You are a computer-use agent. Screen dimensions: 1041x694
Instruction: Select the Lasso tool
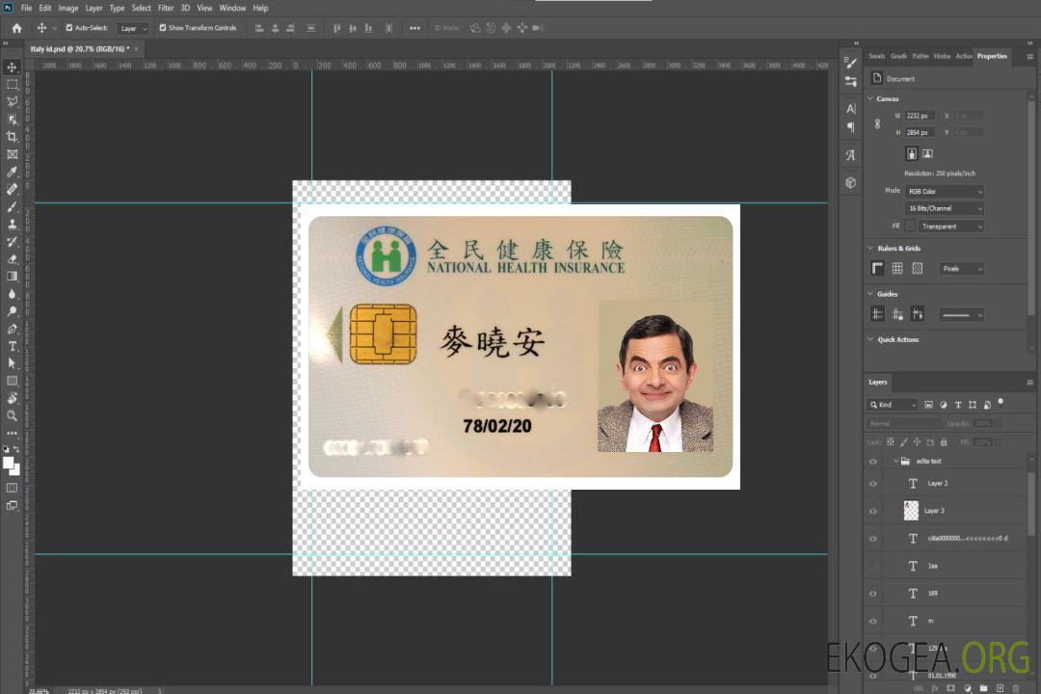[13, 101]
